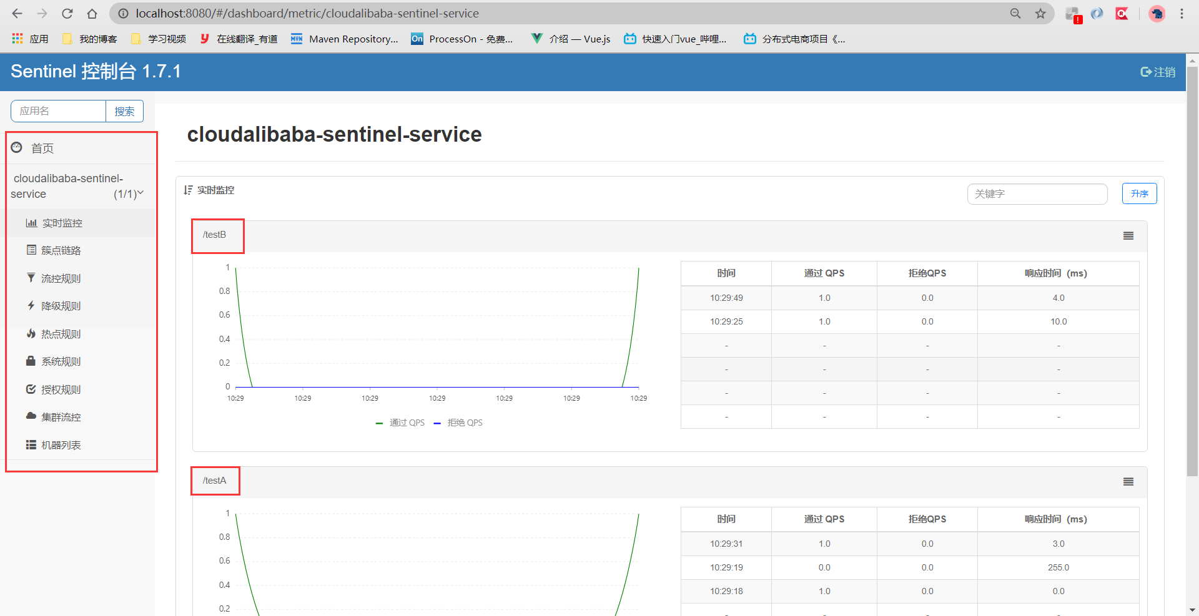Image resolution: width=1199 pixels, height=616 pixels.
Task: Focus the 应用名 search field
Action: 58,111
